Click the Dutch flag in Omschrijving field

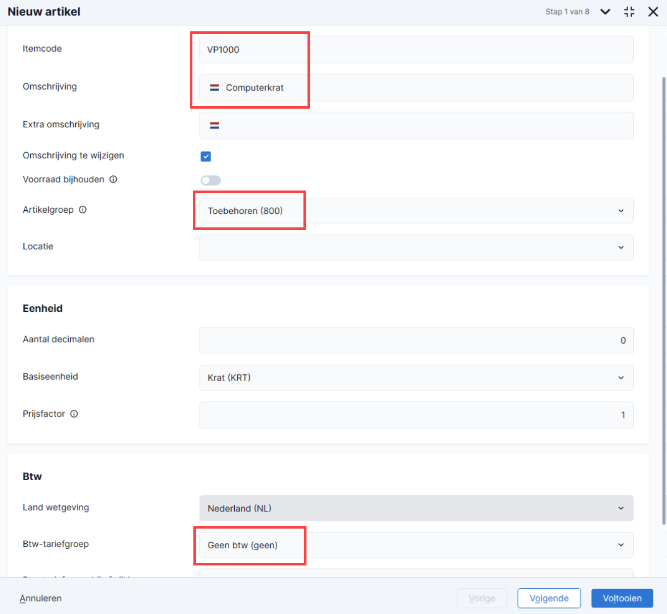[x=215, y=87]
